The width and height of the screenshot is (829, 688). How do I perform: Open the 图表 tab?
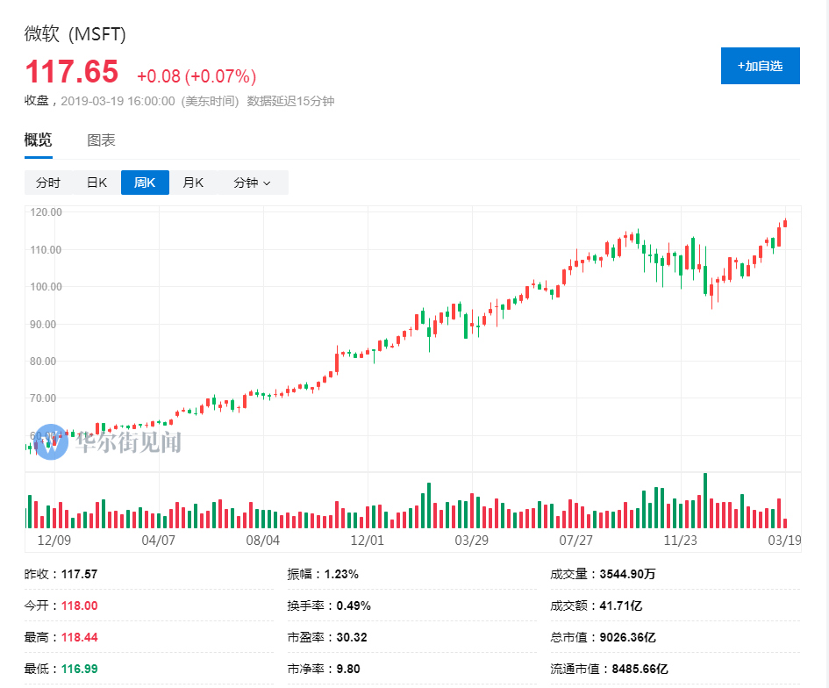(x=101, y=140)
